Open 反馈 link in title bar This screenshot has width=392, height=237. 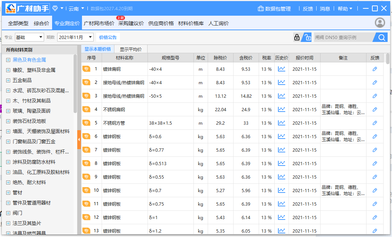pyautogui.click(x=308, y=9)
